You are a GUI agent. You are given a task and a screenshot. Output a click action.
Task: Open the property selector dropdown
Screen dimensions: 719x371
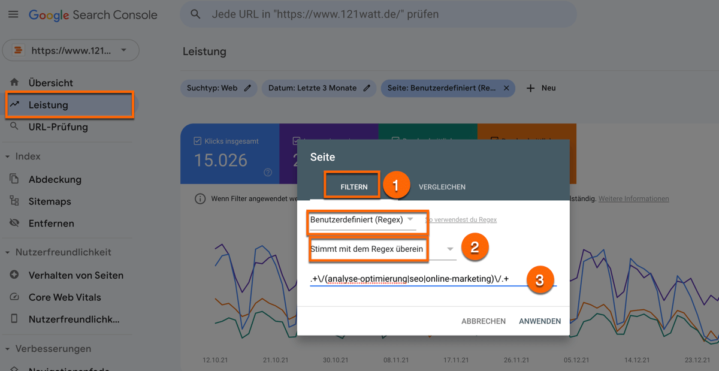[71, 50]
